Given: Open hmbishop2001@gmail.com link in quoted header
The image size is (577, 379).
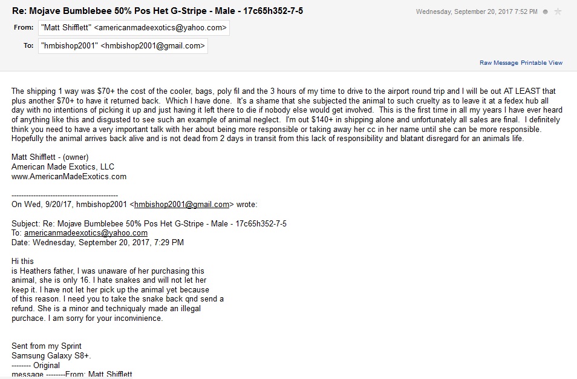Looking at the screenshot, I should pos(182,205).
